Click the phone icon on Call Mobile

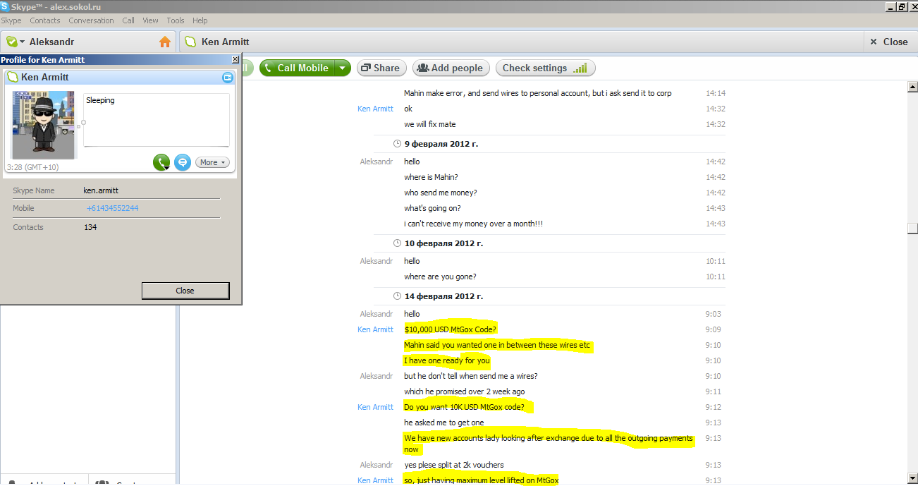click(x=269, y=68)
